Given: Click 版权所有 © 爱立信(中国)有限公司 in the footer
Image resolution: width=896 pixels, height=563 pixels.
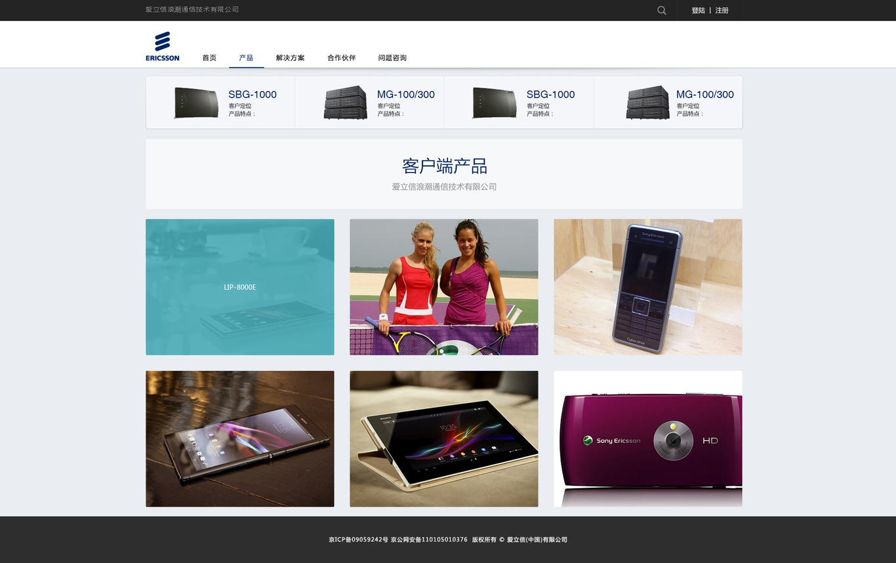Looking at the screenshot, I should pos(519,540).
